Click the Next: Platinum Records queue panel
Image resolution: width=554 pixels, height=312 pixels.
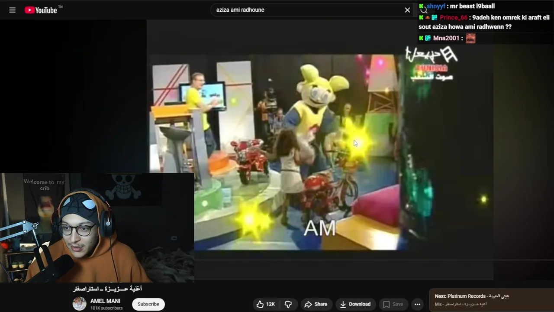(x=491, y=300)
